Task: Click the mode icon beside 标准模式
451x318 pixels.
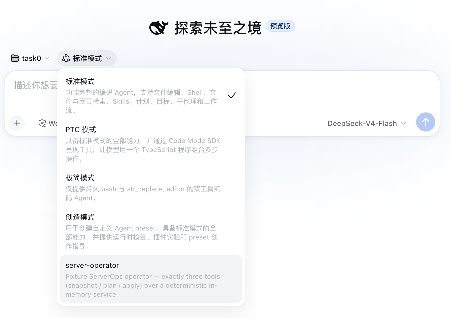Action: coord(66,58)
